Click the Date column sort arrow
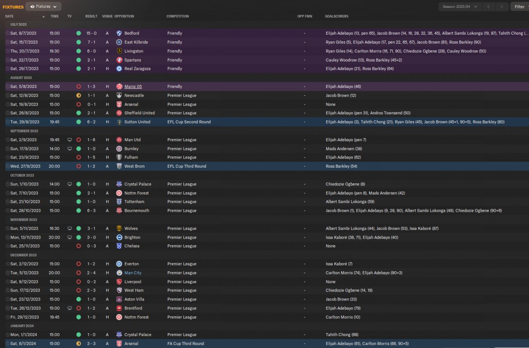This screenshot has height=348, width=529. [44, 17]
